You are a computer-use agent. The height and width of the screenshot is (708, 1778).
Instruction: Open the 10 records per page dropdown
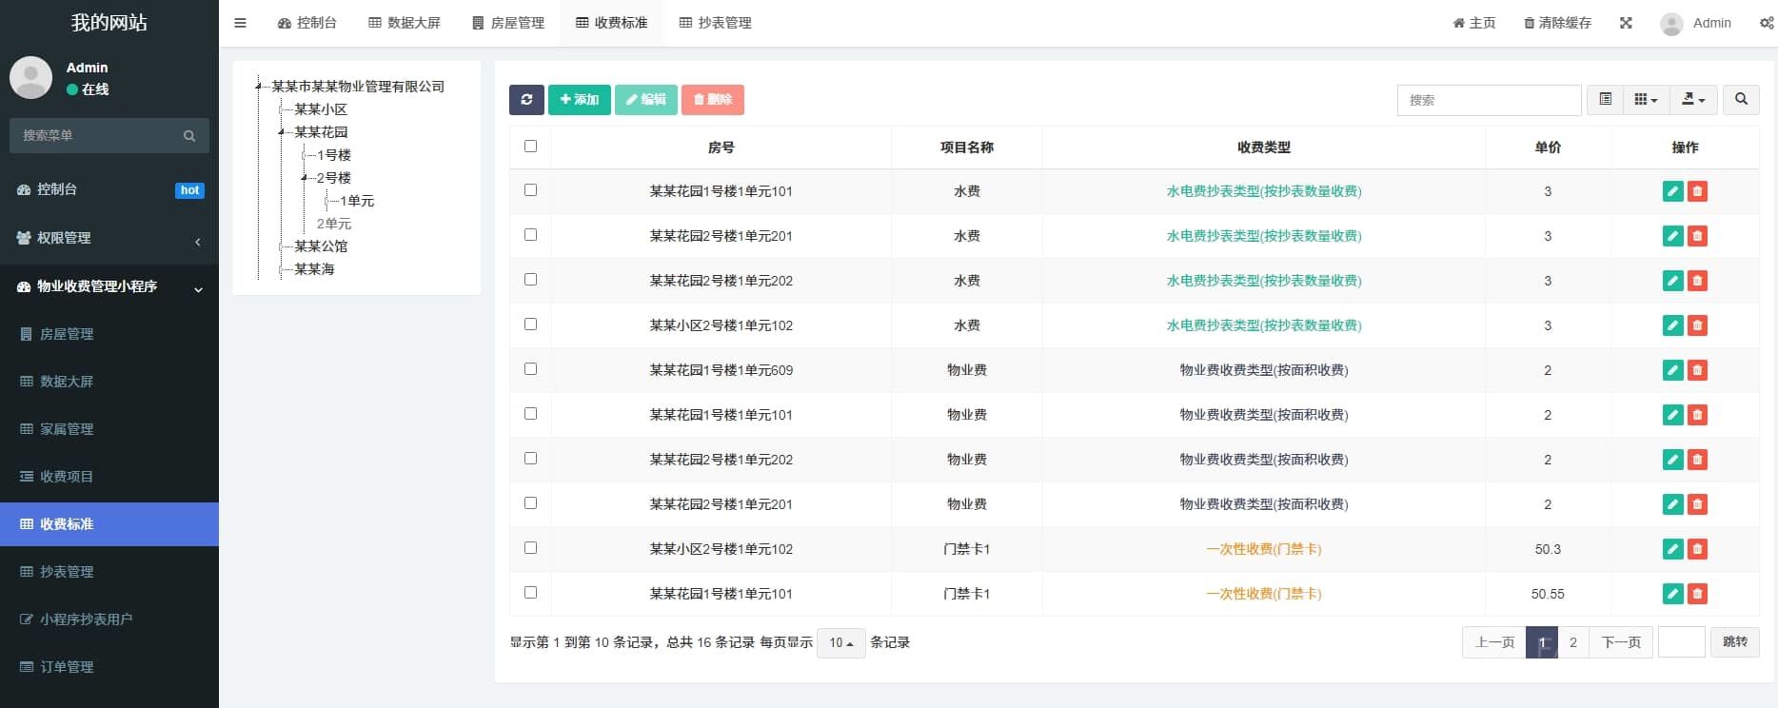click(840, 643)
